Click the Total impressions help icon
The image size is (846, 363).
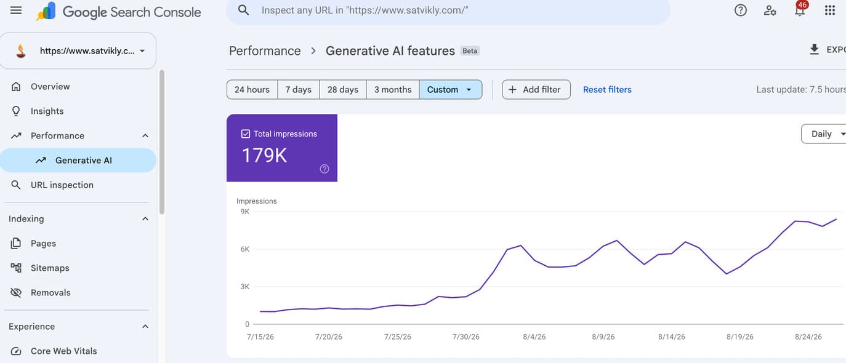pyautogui.click(x=324, y=169)
